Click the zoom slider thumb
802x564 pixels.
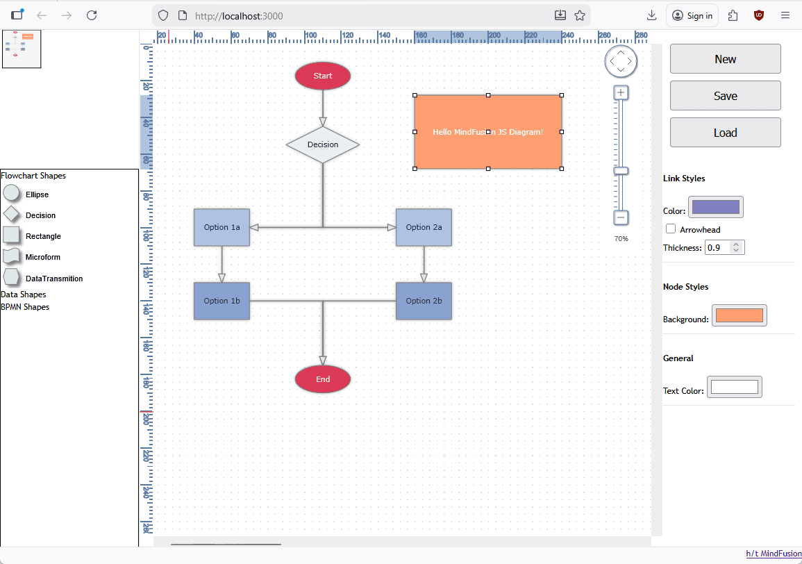(621, 171)
